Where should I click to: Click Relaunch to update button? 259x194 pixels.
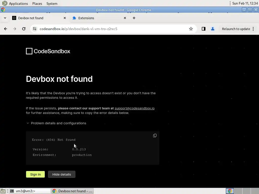click(x=236, y=29)
